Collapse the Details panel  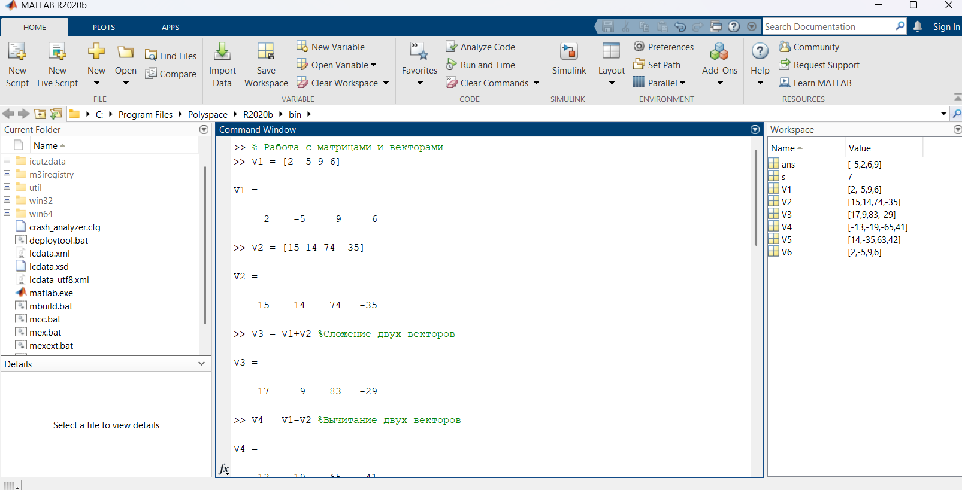coord(201,364)
